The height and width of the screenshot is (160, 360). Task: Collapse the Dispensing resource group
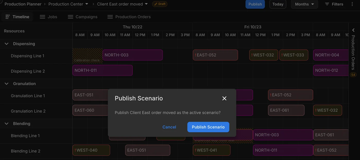pyautogui.click(x=7, y=44)
